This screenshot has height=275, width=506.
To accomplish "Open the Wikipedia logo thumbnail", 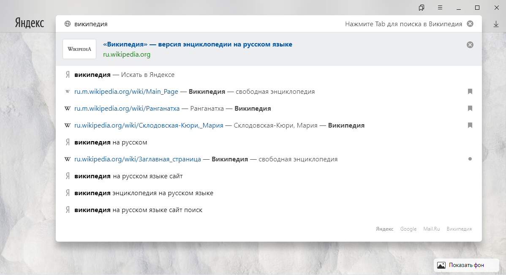I will (x=79, y=49).
